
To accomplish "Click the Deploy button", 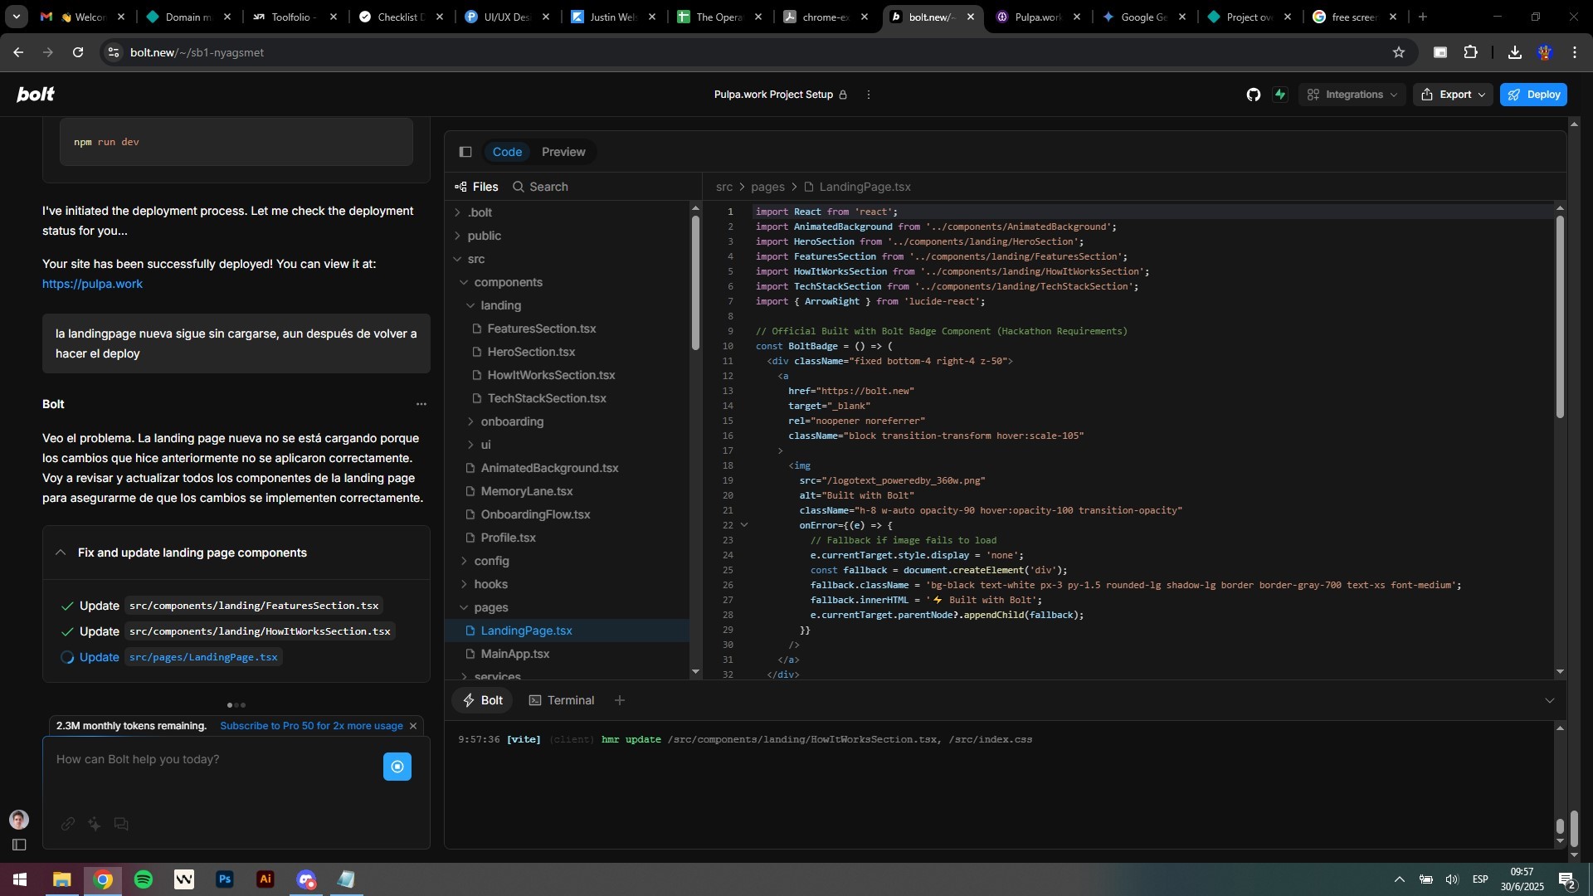I will 1532,95.
